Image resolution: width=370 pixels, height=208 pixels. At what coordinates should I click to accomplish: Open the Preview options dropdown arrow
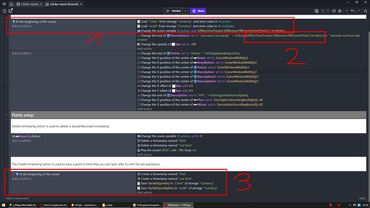click(x=185, y=11)
